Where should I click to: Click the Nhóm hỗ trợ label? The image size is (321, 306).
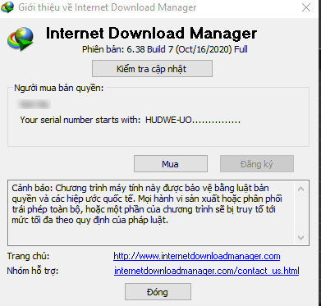pos(33,271)
